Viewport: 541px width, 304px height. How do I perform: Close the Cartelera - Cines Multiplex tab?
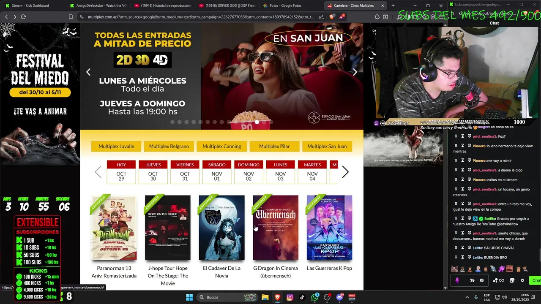[x=383, y=5]
